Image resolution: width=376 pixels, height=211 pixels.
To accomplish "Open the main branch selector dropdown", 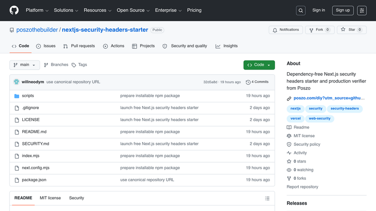I will tap(25, 65).
